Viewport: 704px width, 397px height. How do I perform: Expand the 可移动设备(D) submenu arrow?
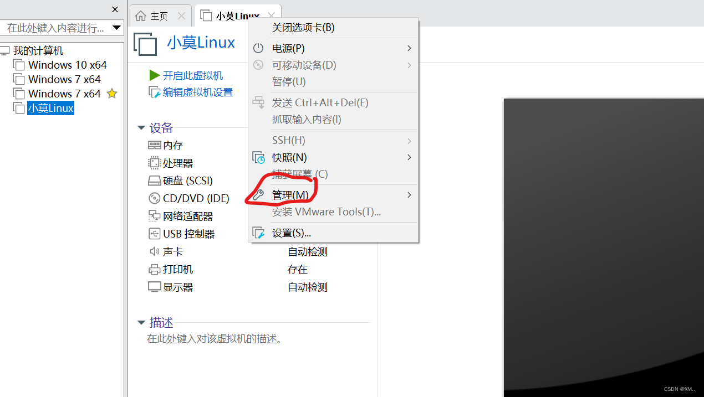tap(409, 65)
